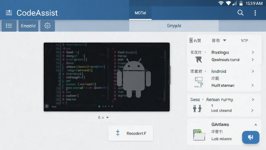This screenshot has width=266, height=150.
Task: Click the folder icon in GArtfales card
Action: pyautogui.click(x=199, y=135)
